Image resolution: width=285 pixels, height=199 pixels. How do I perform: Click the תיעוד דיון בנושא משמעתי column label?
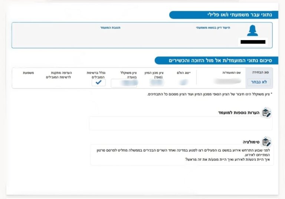(x=213, y=27)
